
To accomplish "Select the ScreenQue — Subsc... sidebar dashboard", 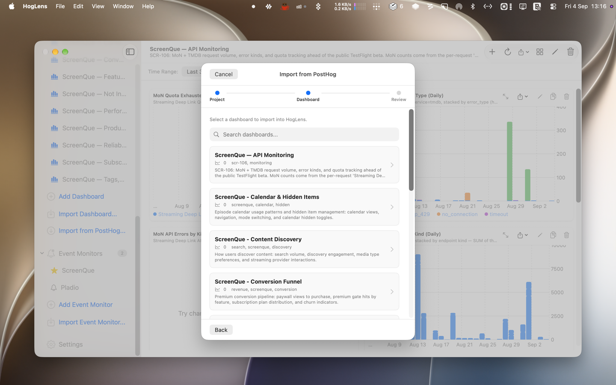I will [x=89, y=163].
